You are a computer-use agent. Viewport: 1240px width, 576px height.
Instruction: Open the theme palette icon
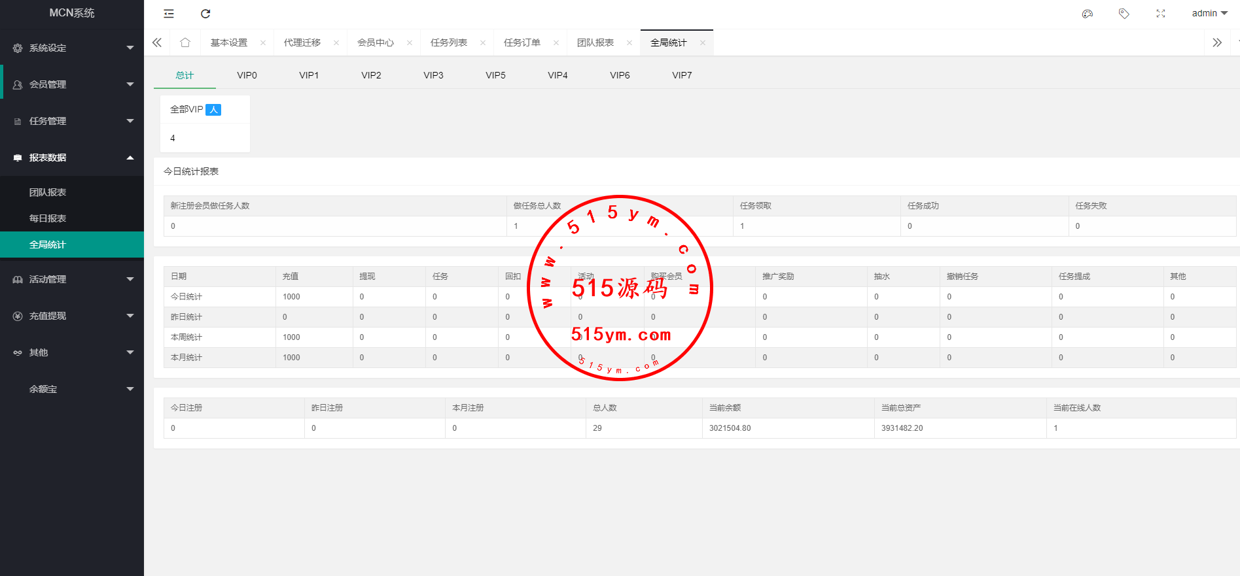(x=1088, y=14)
